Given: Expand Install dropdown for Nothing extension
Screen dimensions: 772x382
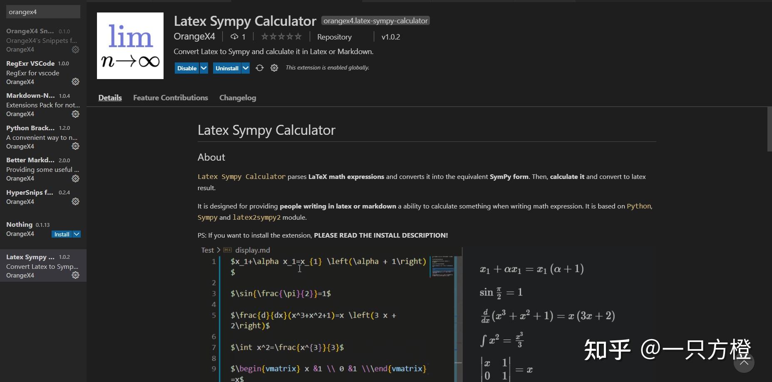Looking at the screenshot, I should coord(77,234).
